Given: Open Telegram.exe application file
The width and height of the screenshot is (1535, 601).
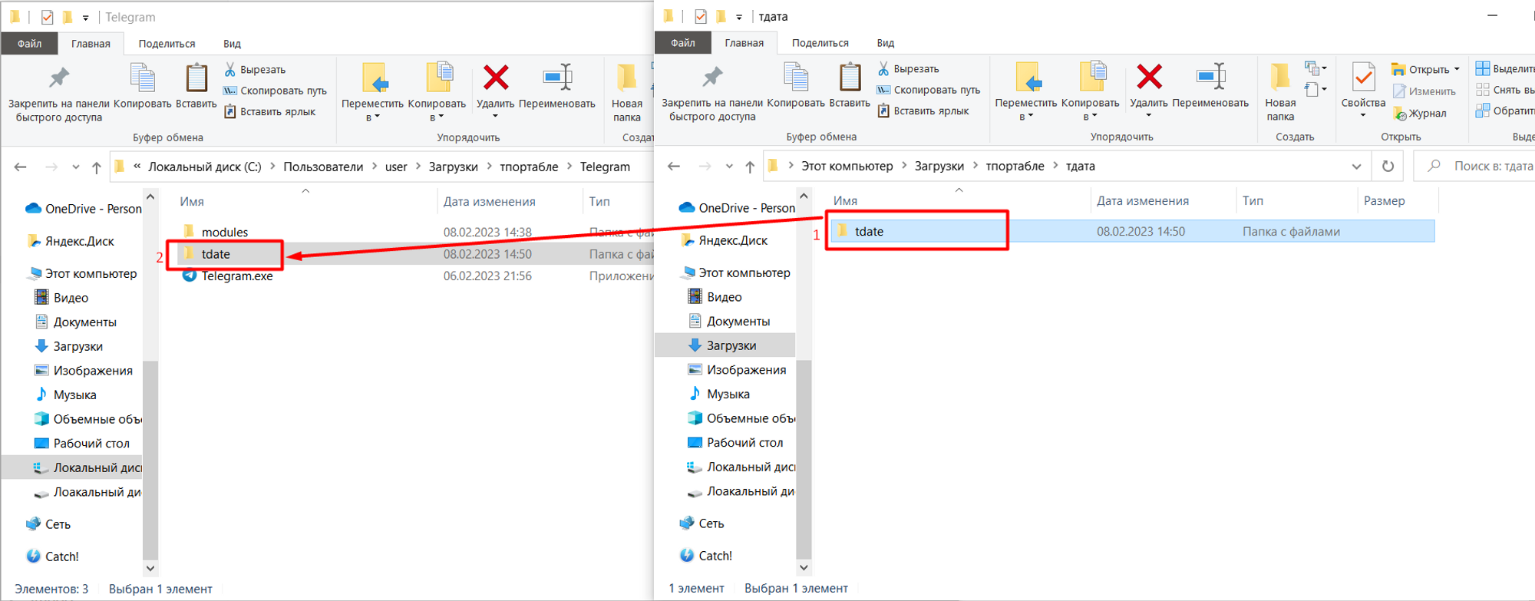Looking at the screenshot, I should tap(236, 276).
